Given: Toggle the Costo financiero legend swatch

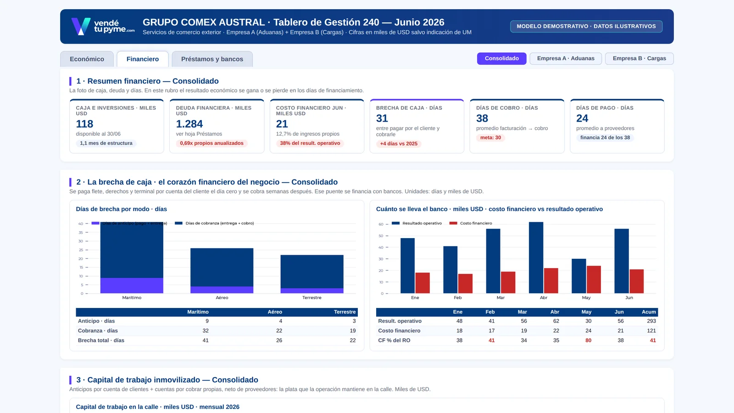Looking at the screenshot, I should (453, 223).
